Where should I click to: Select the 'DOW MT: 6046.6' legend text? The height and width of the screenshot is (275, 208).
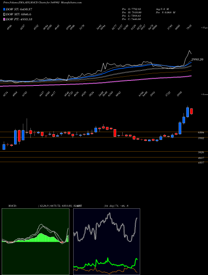pos(19,14)
